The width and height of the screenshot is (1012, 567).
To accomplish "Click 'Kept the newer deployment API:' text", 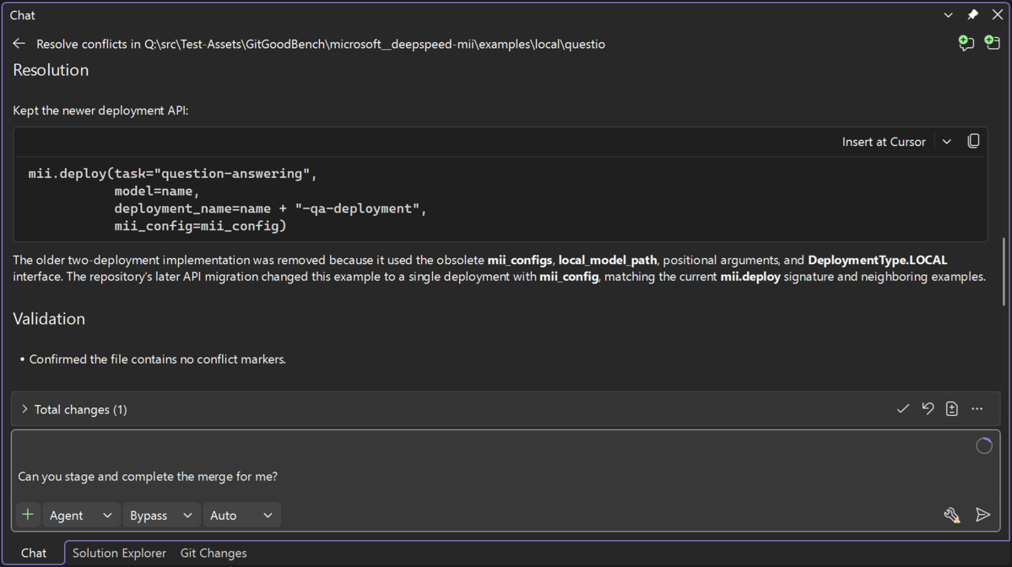I will click(x=100, y=111).
